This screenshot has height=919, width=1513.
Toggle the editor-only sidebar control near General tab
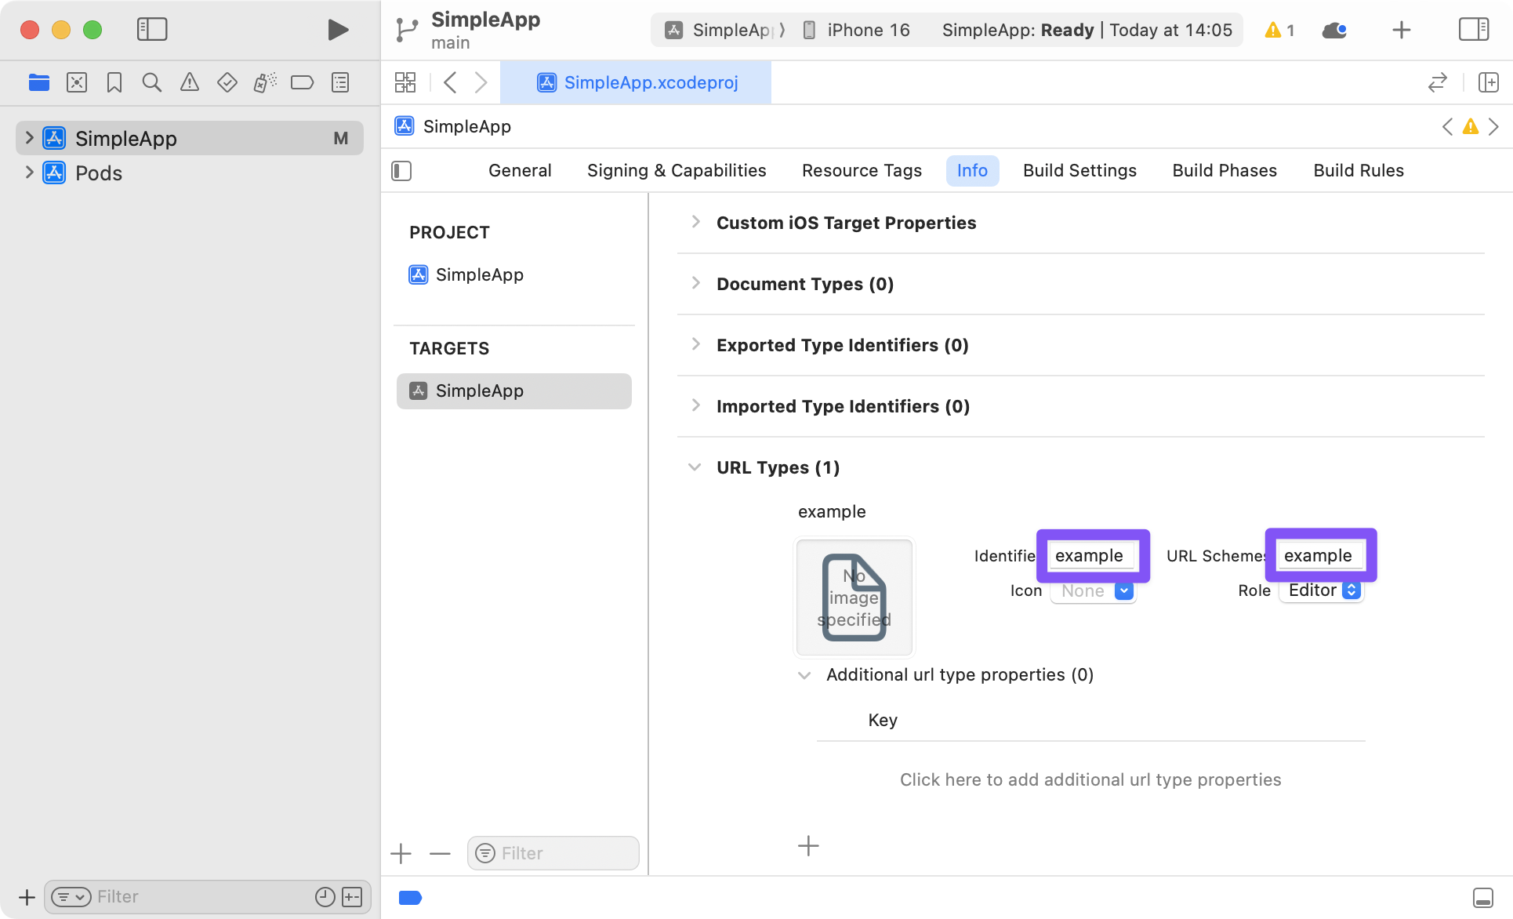pyautogui.click(x=401, y=170)
